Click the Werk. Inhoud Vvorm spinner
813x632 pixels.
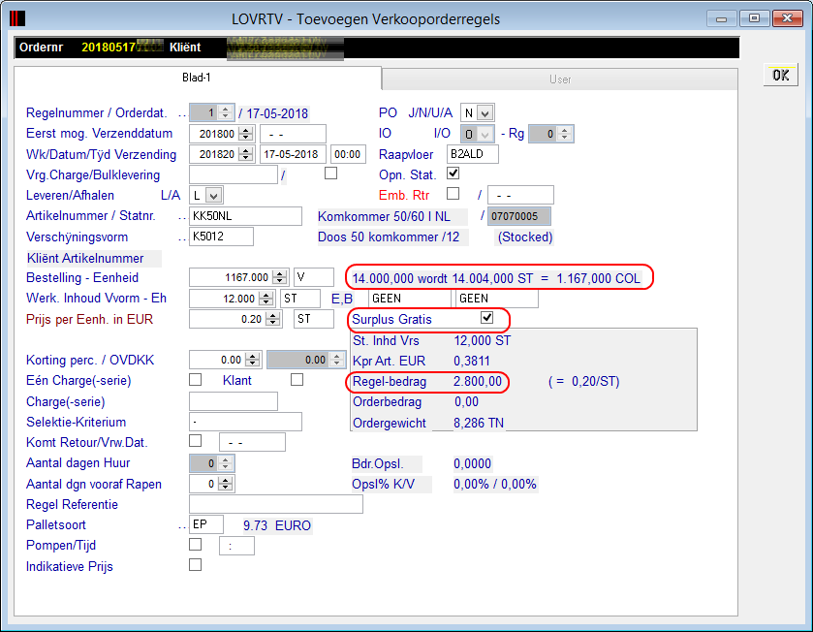(266, 299)
